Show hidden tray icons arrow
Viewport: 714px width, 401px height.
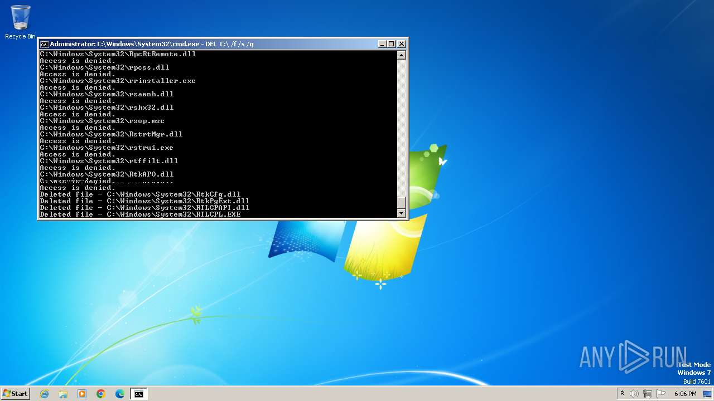coord(622,393)
